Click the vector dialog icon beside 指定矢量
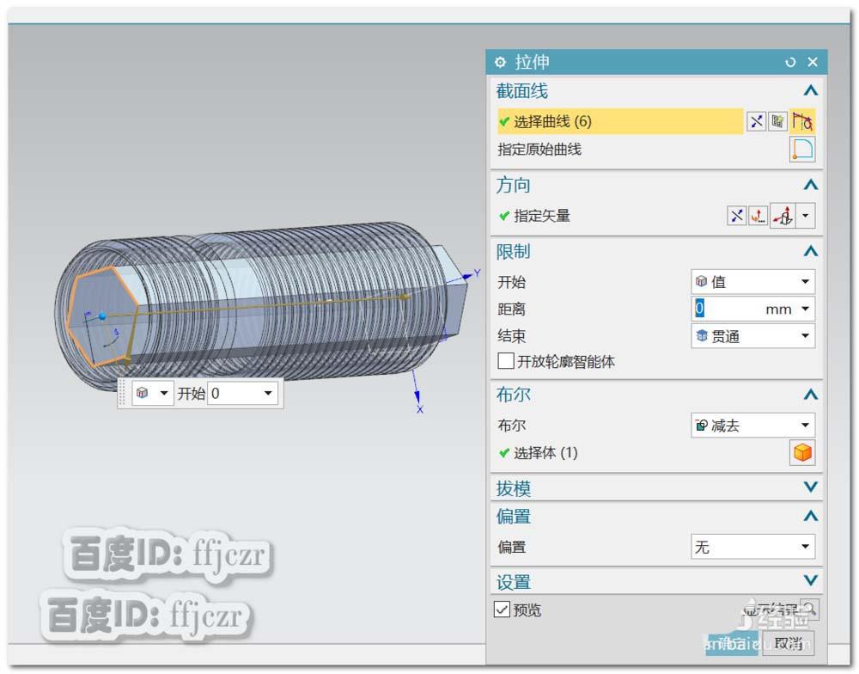Image resolution: width=859 pixels, height=674 pixels. (758, 216)
